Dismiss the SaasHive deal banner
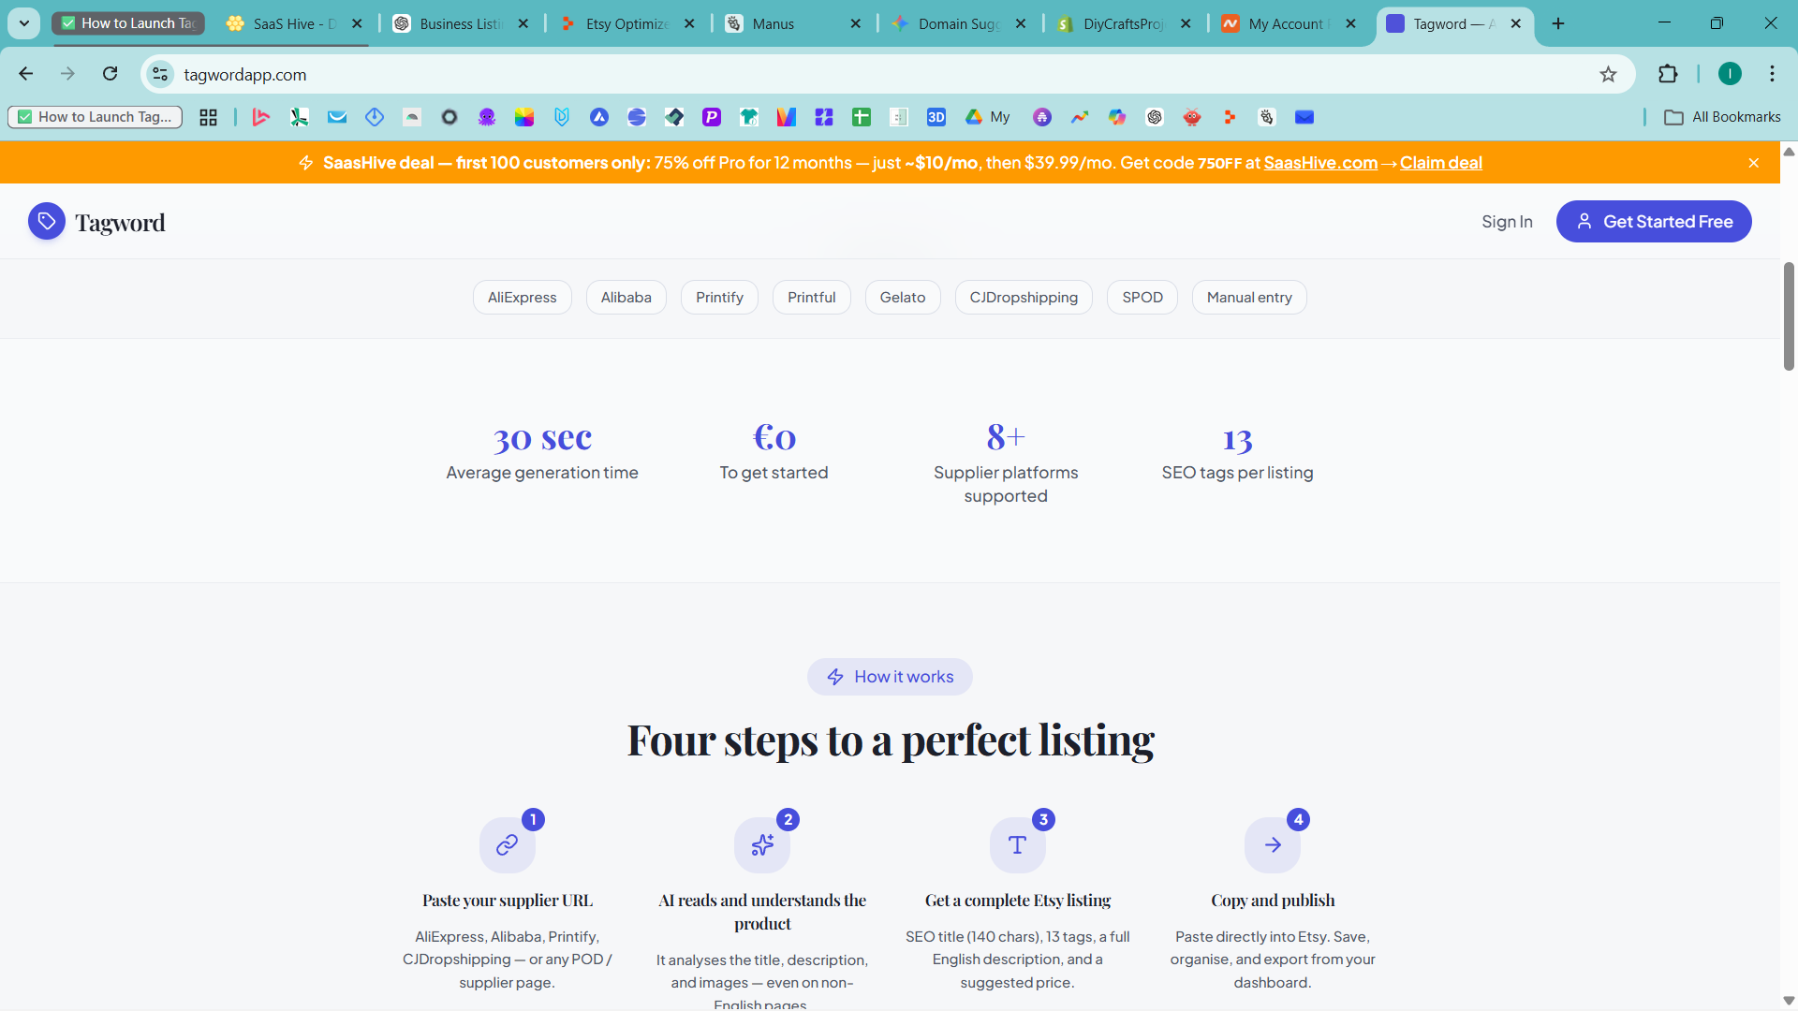Viewport: 1798px width, 1011px height. click(x=1754, y=163)
